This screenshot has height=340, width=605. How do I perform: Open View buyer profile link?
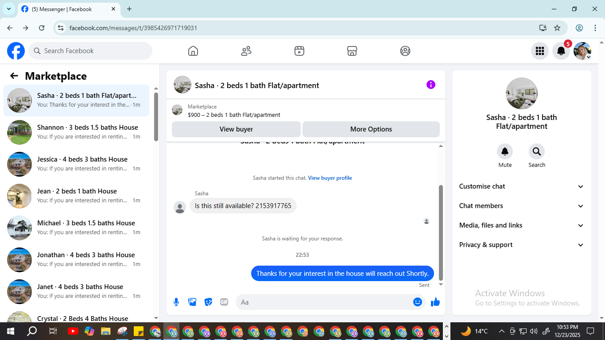(x=330, y=178)
